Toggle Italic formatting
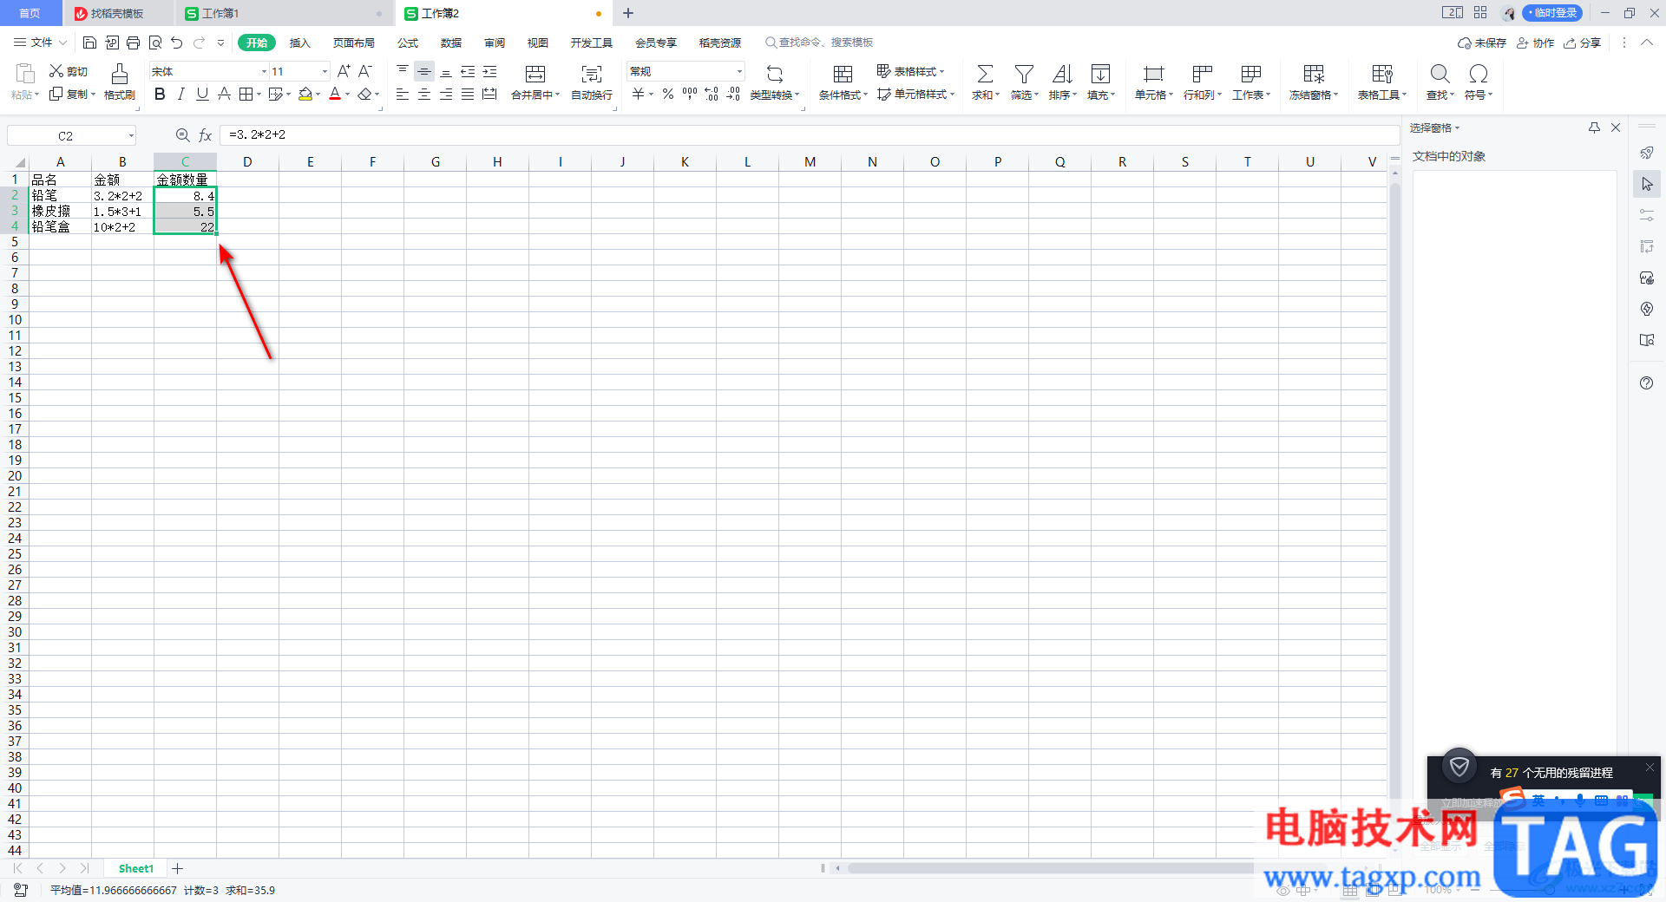 click(180, 94)
